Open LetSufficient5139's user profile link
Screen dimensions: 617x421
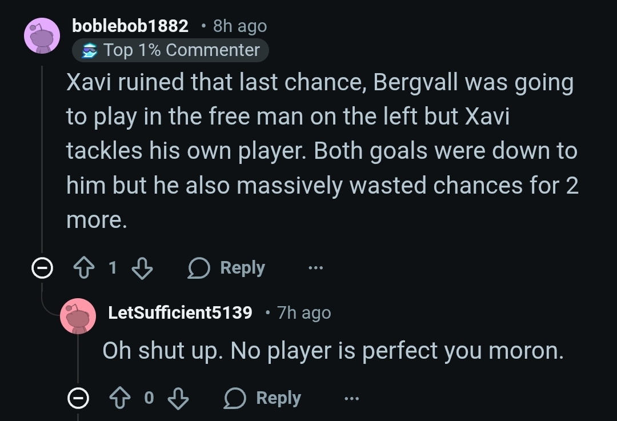tap(180, 312)
